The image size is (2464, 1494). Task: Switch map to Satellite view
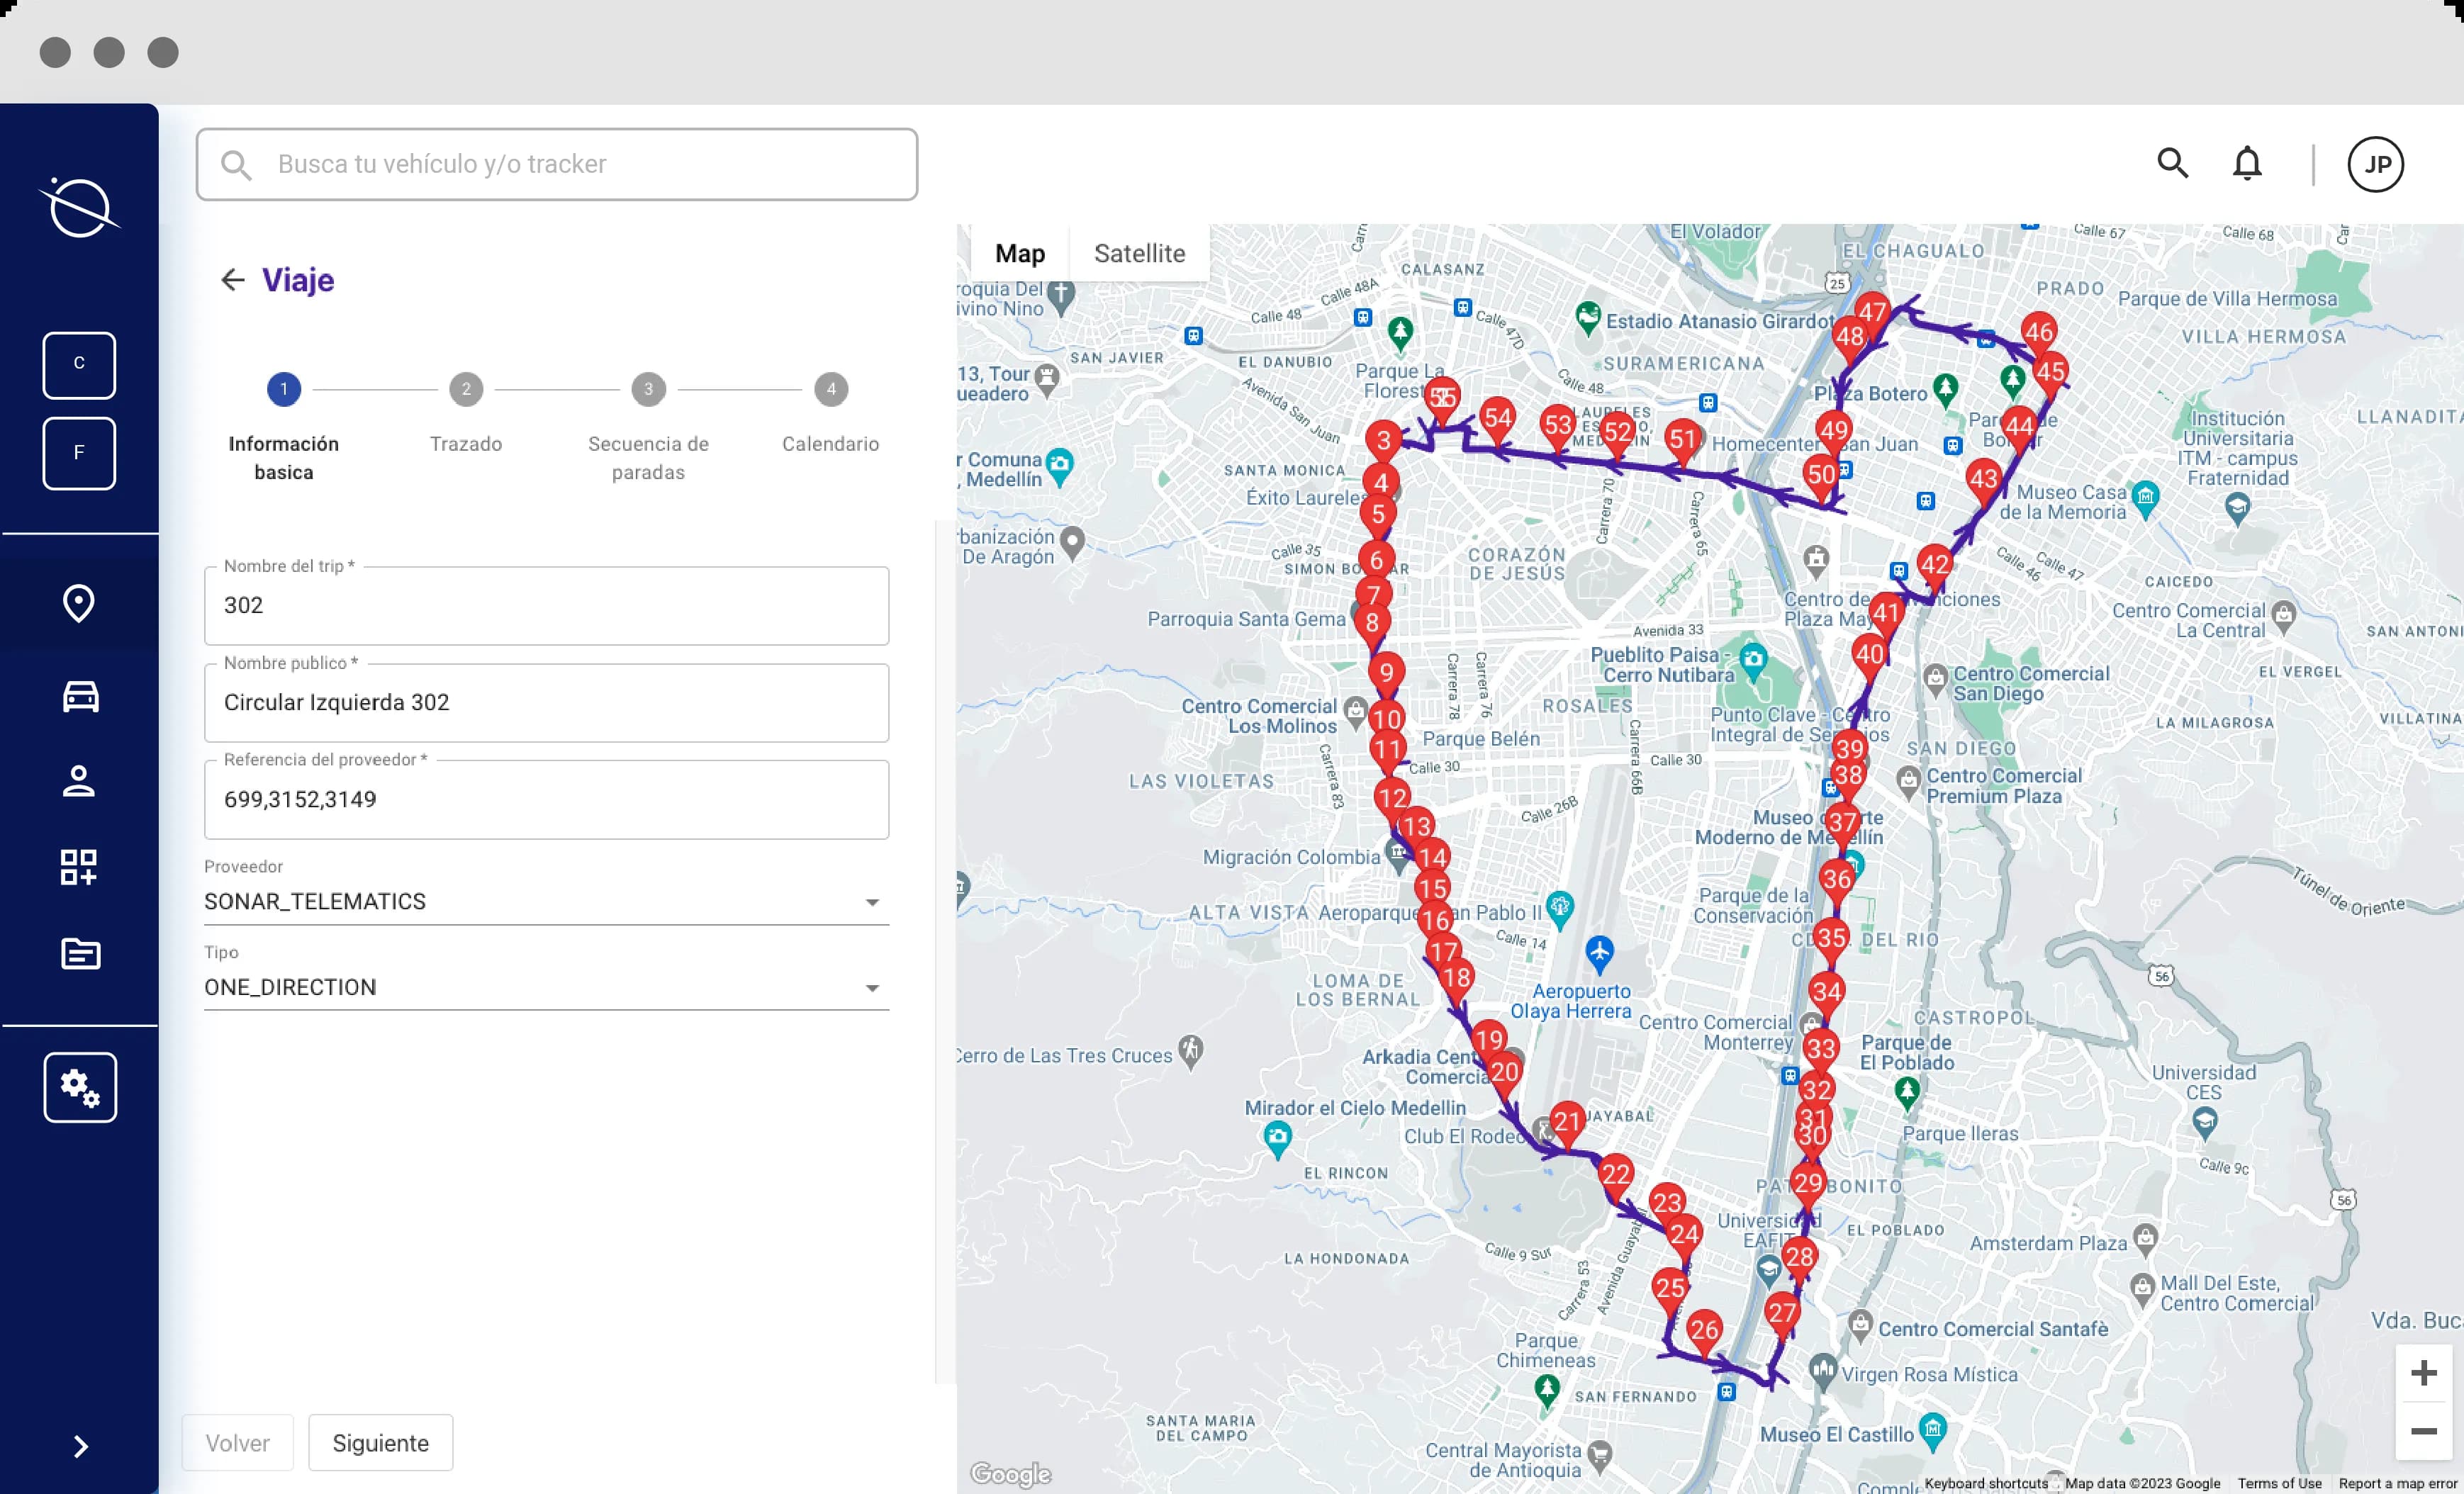[1139, 253]
